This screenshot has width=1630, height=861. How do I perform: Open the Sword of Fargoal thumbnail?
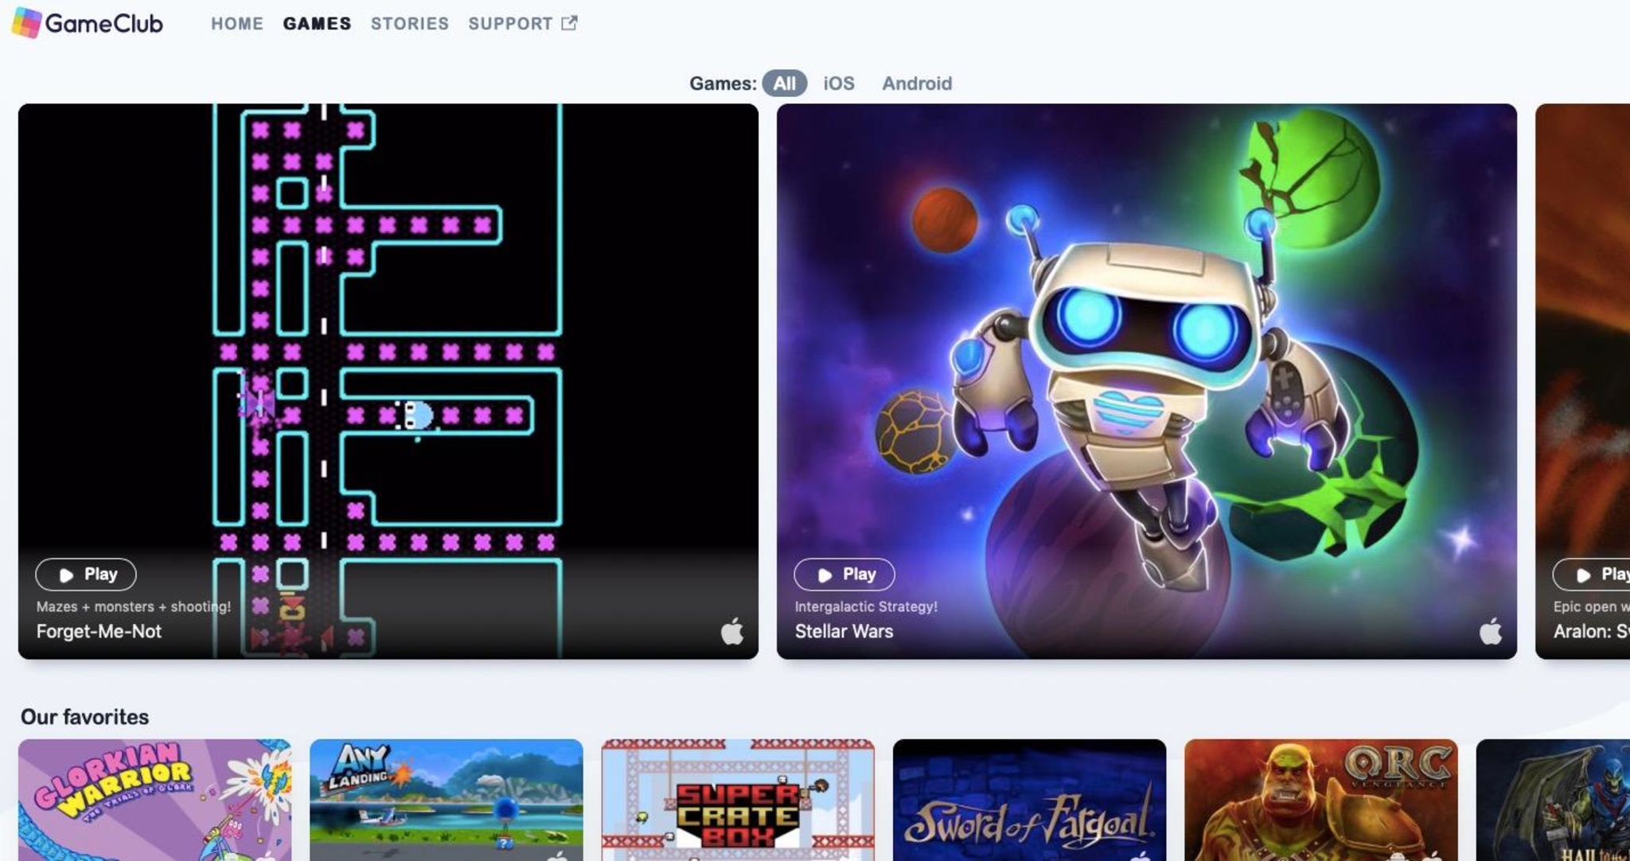(x=1030, y=800)
